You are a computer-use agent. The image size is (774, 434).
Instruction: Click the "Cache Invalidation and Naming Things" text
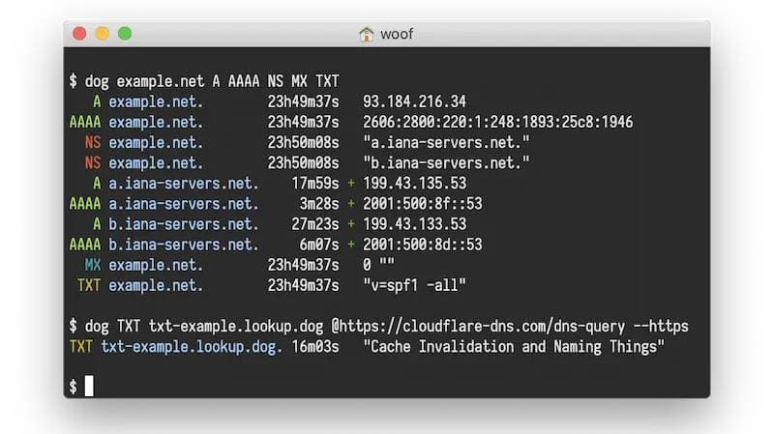click(x=514, y=346)
